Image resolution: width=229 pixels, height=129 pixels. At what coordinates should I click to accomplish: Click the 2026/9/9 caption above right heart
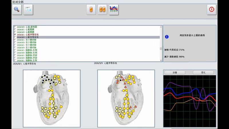tap(105, 63)
